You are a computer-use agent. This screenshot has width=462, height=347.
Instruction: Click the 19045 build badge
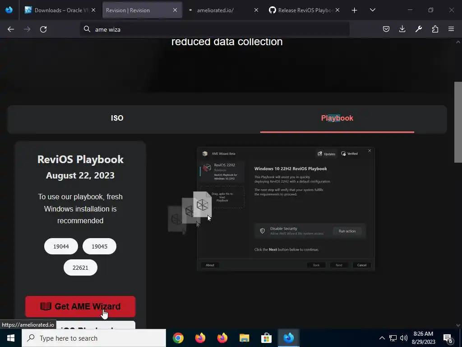(x=99, y=246)
